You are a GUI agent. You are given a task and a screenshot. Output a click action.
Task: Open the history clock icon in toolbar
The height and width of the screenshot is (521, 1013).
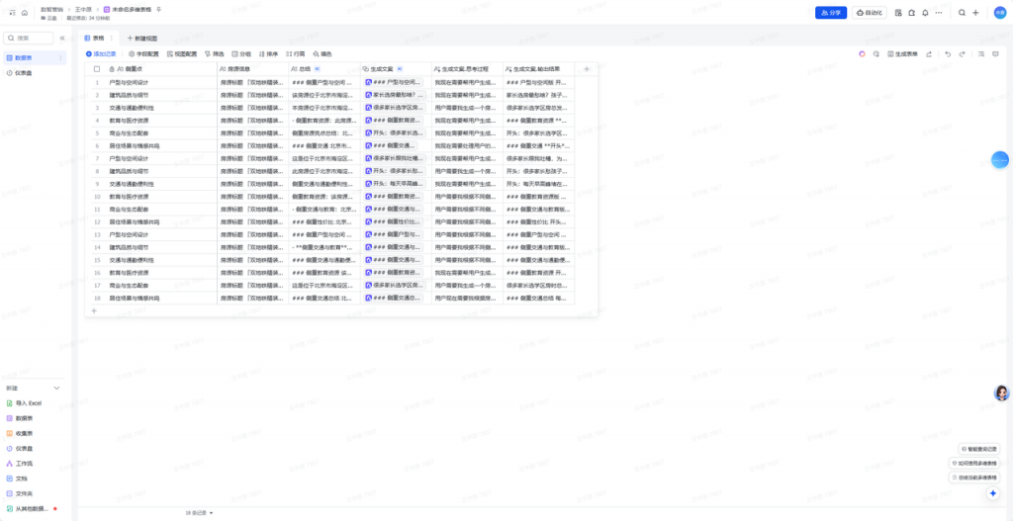876,54
